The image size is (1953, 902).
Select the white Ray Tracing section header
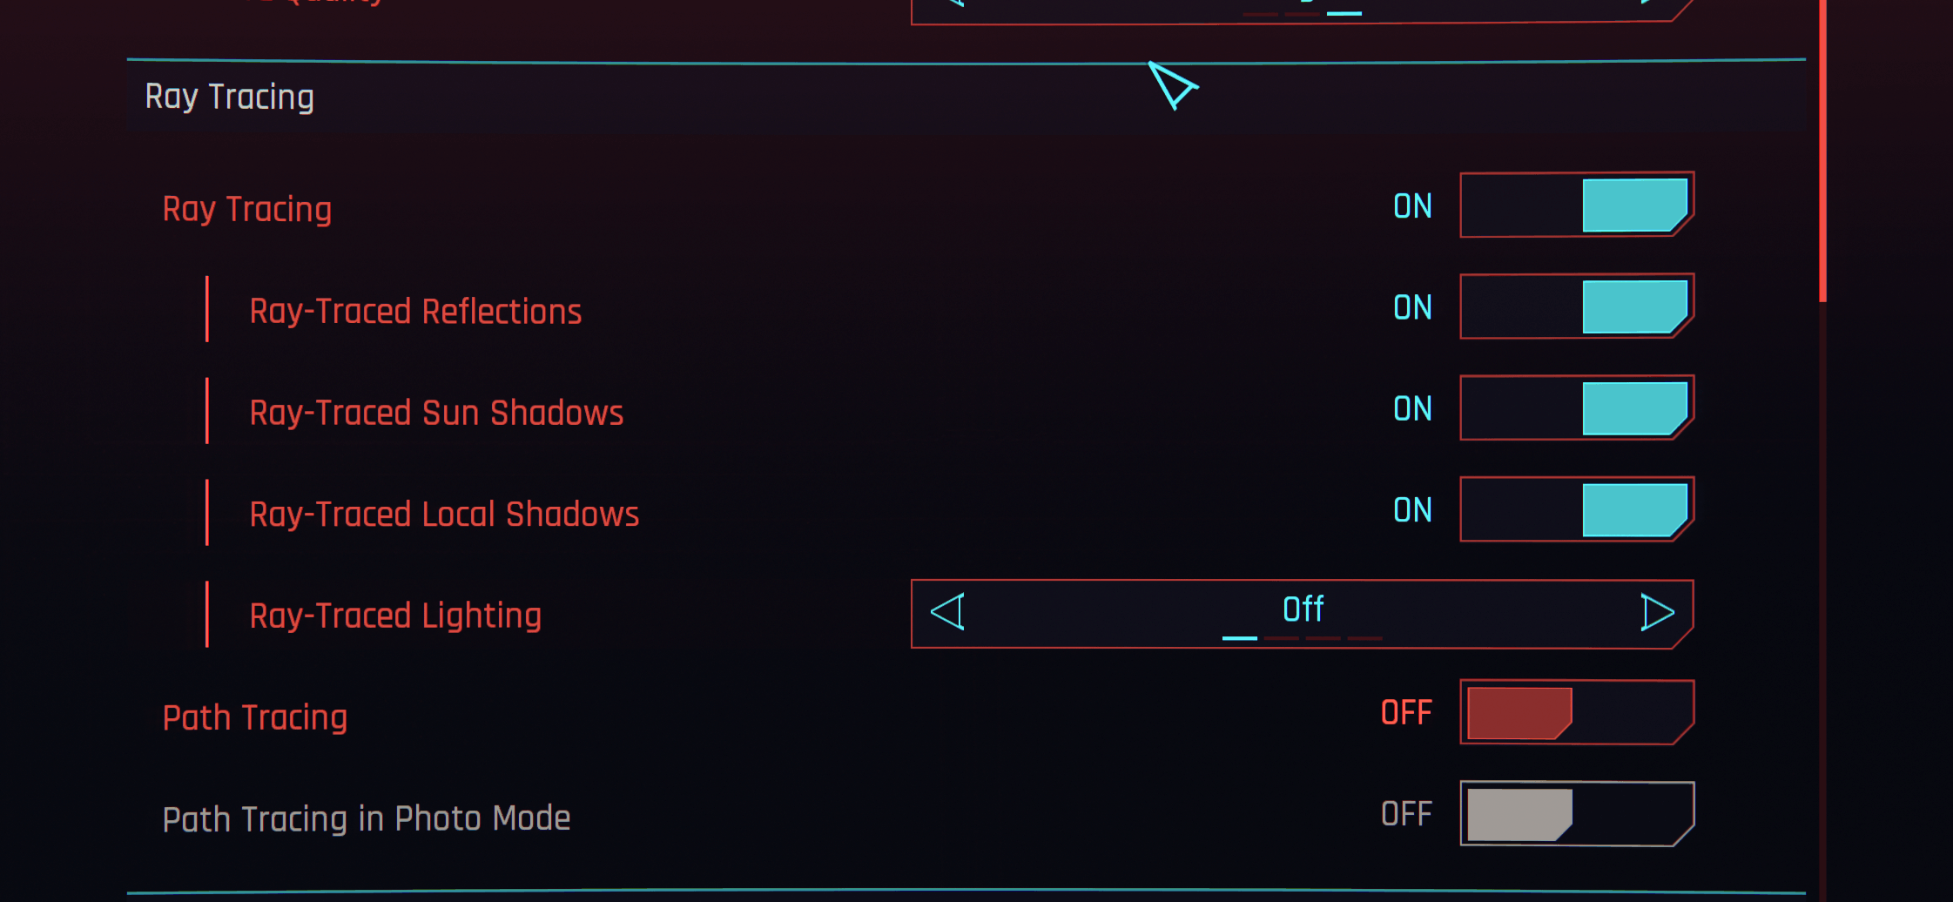229,97
